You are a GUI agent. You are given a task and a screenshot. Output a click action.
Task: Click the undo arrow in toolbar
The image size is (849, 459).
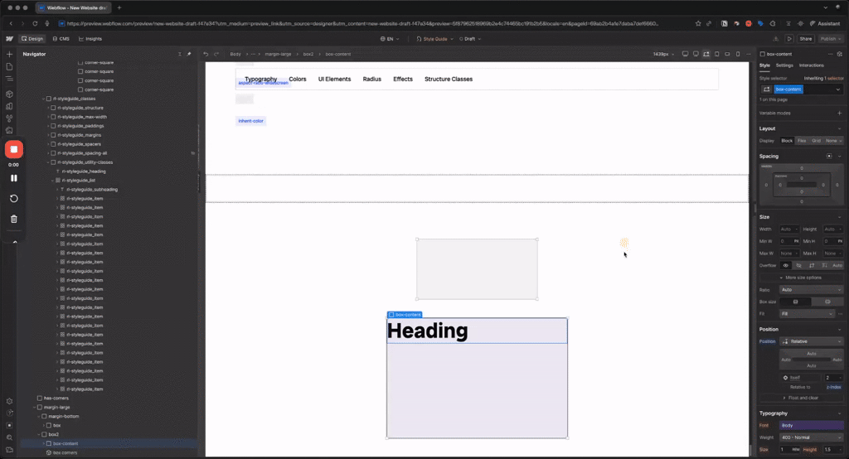(206, 54)
